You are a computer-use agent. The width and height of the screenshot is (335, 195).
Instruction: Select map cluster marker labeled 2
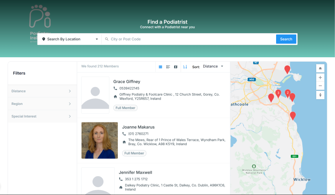tap(287, 93)
